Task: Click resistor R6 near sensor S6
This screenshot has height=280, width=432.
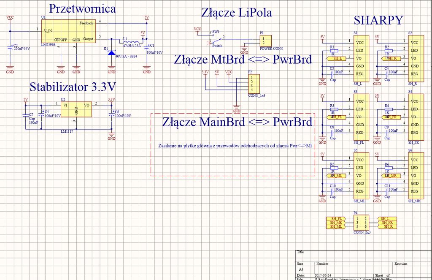Action: point(389,168)
